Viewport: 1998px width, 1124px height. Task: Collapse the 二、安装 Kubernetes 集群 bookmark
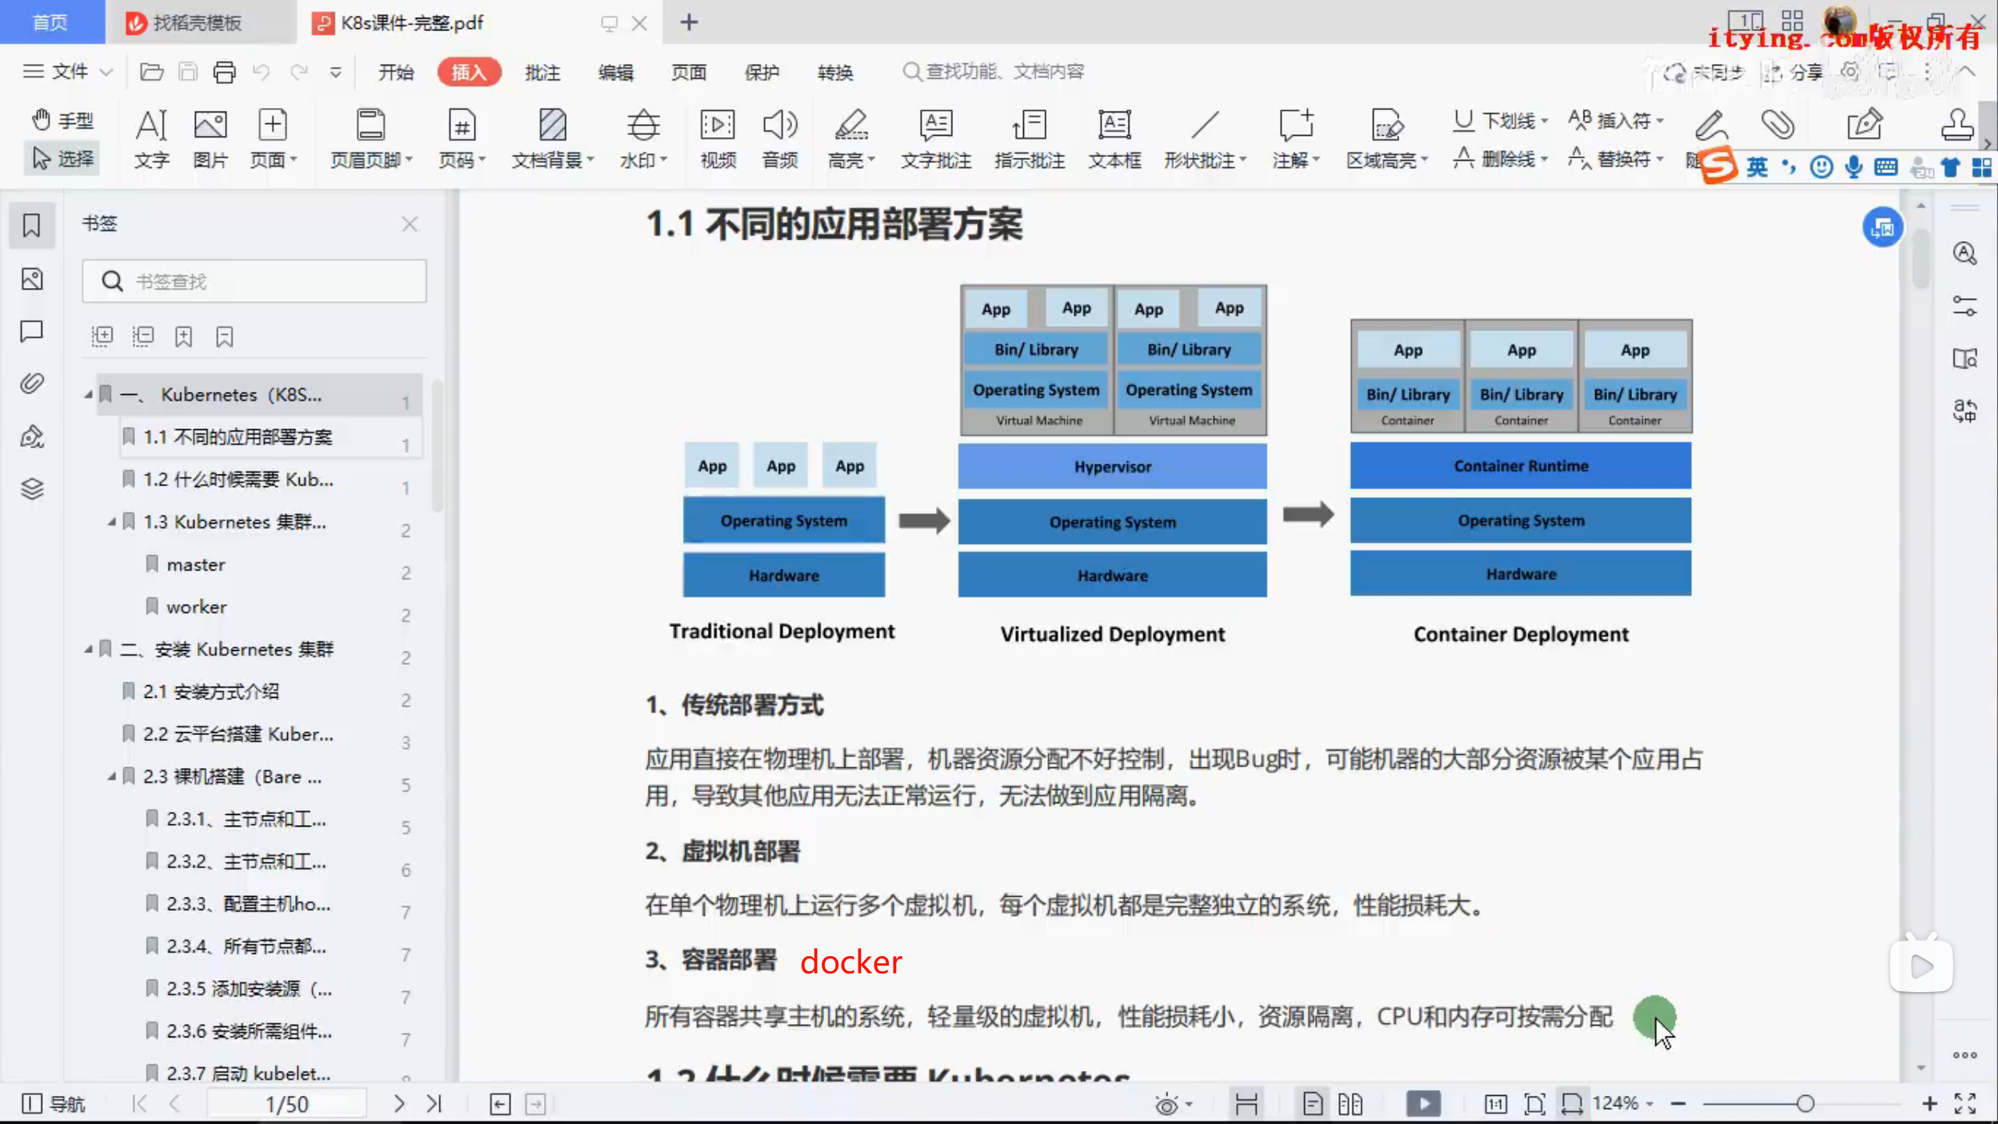pyautogui.click(x=88, y=649)
